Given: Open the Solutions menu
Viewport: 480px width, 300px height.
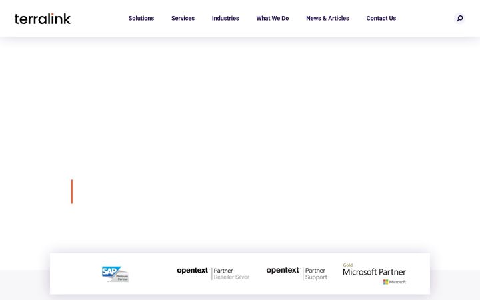Looking at the screenshot, I should coord(141,19).
